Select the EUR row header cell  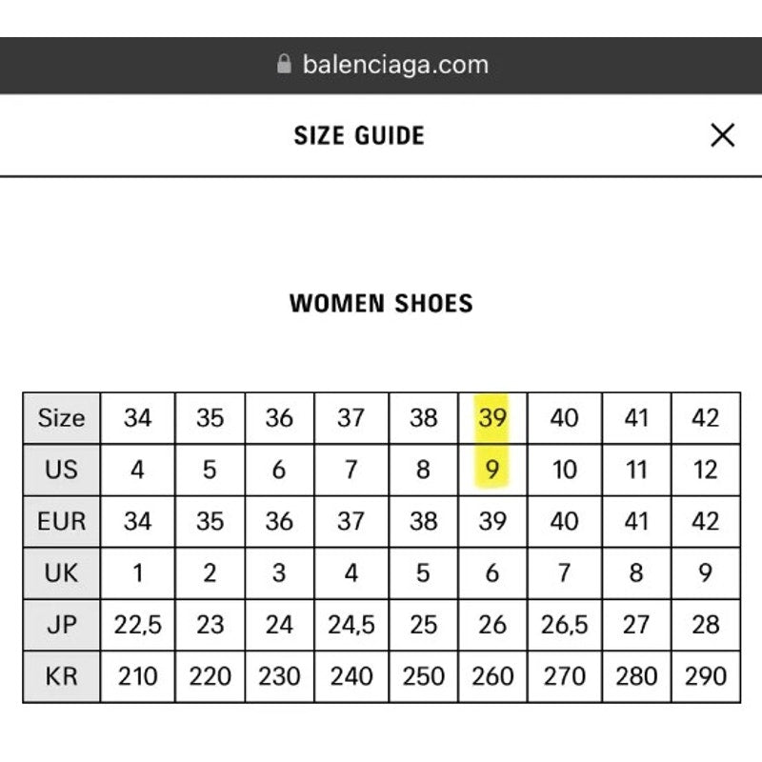click(62, 521)
